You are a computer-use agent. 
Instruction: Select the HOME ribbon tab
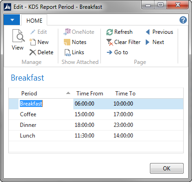(x=34, y=20)
